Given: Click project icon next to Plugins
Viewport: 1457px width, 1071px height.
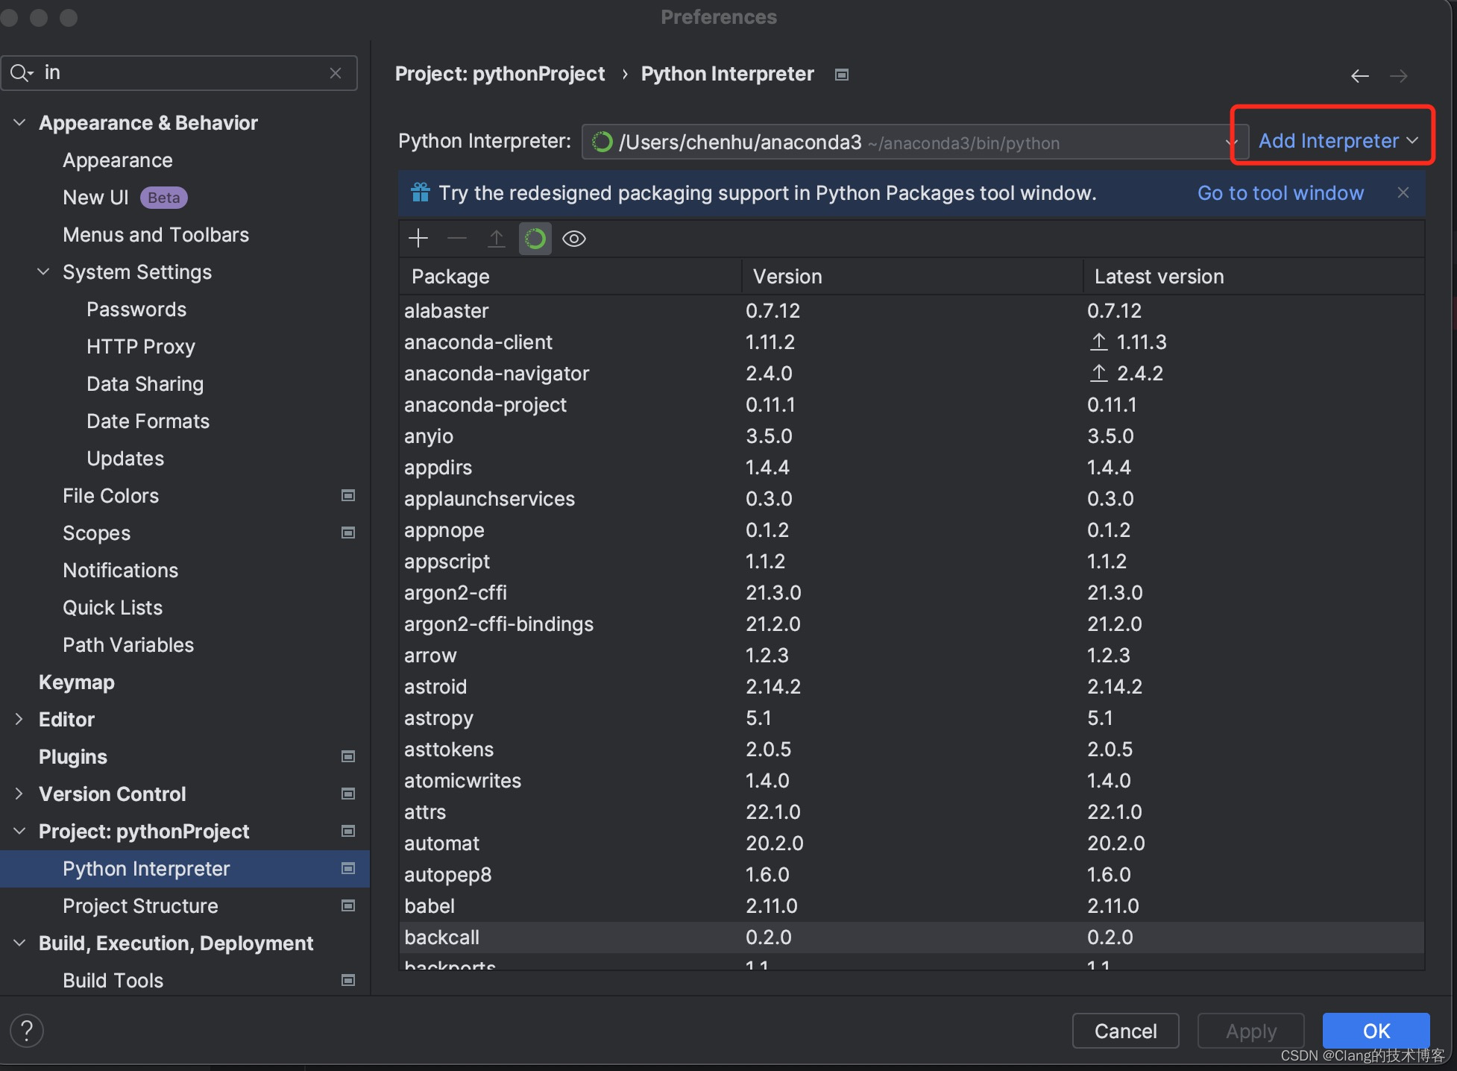Looking at the screenshot, I should click(348, 756).
